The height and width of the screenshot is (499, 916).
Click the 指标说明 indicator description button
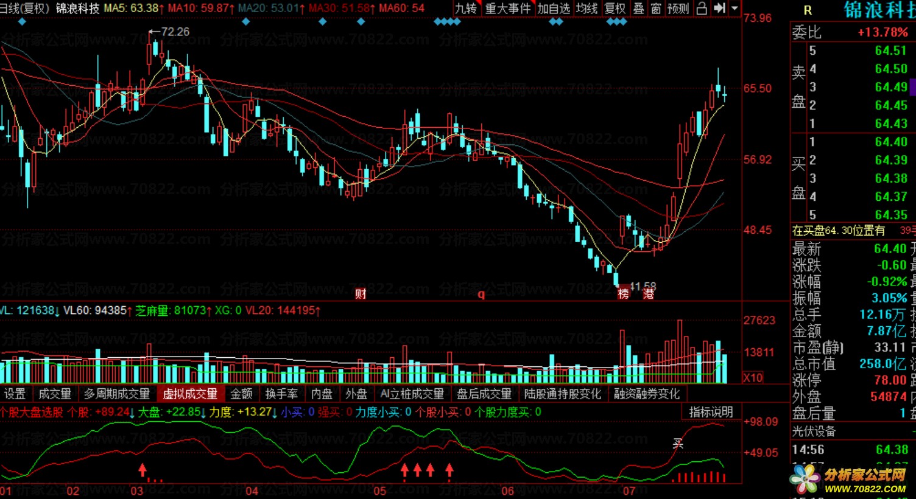[711, 412]
